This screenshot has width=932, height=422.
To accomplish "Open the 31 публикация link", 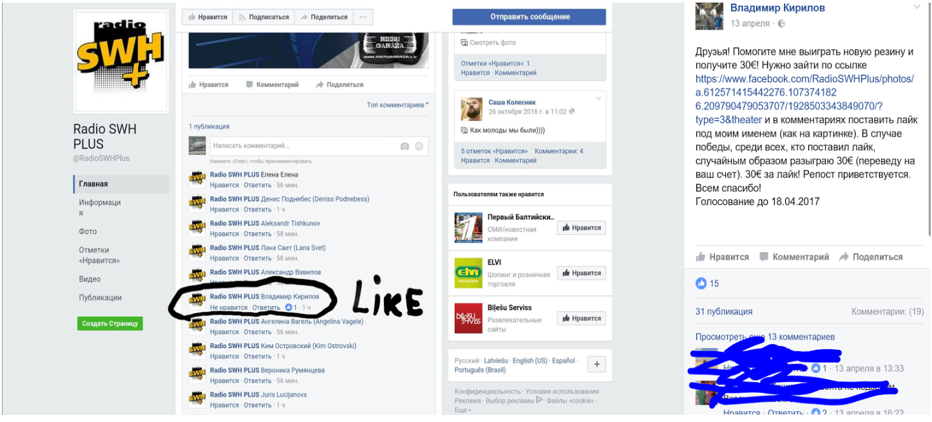I will point(724,311).
